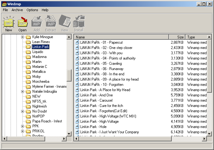Select the Nightwish folder in the tree
214x150 pixels.
40,106
